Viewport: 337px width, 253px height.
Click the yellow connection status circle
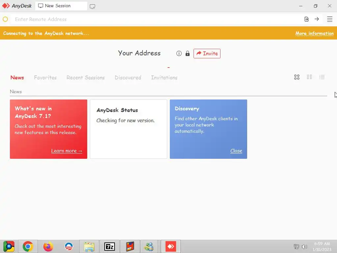coord(5,19)
